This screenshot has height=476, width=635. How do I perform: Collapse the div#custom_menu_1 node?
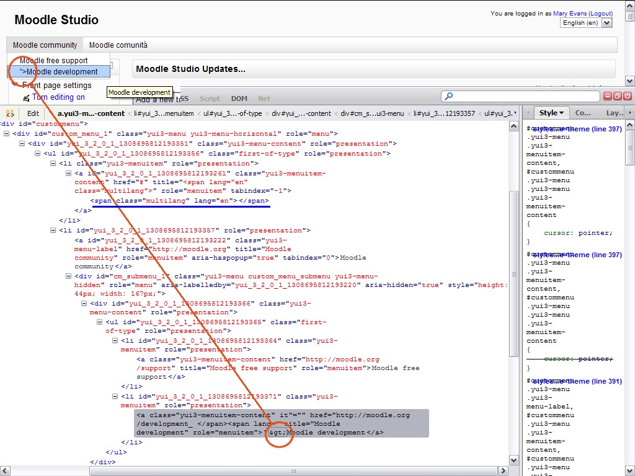(6, 134)
